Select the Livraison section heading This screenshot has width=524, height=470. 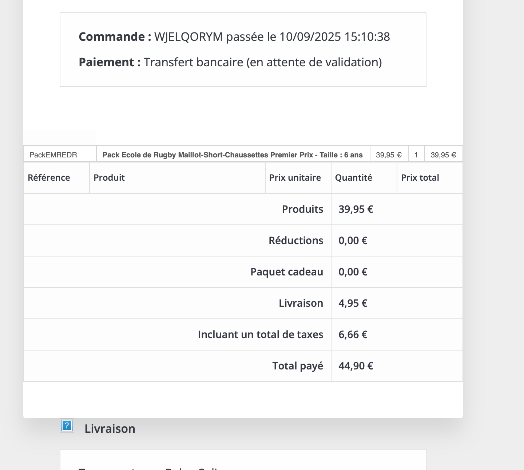[x=110, y=428]
